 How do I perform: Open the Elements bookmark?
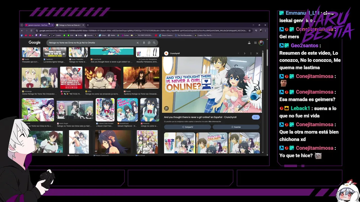88,35
